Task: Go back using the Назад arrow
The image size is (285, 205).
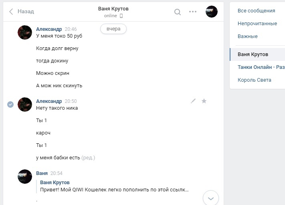Action: 22,12
